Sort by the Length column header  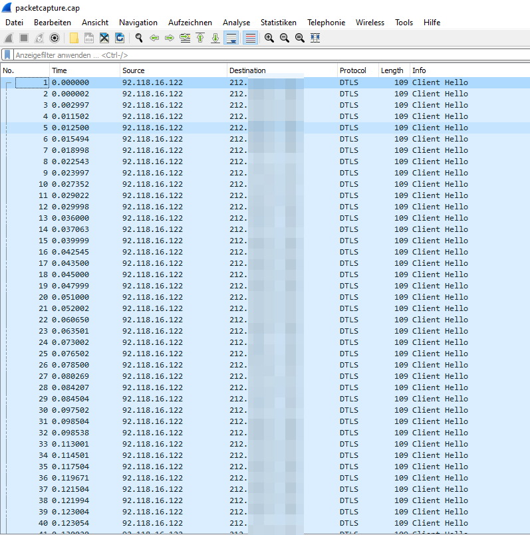click(x=394, y=70)
